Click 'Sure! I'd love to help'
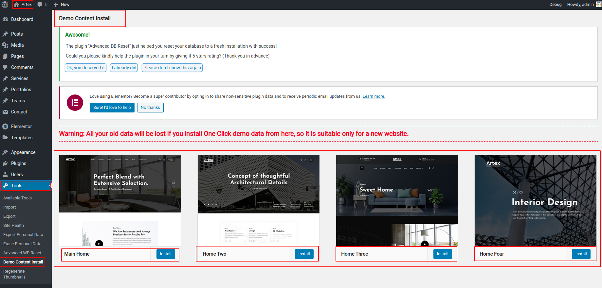The image size is (602, 288). pyautogui.click(x=112, y=108)
